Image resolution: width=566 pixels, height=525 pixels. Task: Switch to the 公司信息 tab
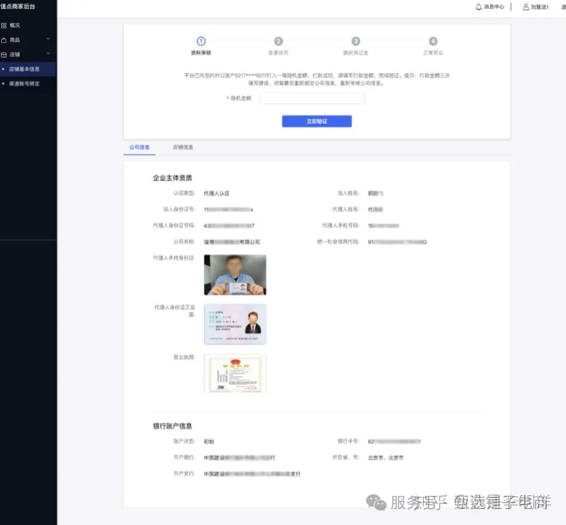pyautogui.click(x=139, y=147)
